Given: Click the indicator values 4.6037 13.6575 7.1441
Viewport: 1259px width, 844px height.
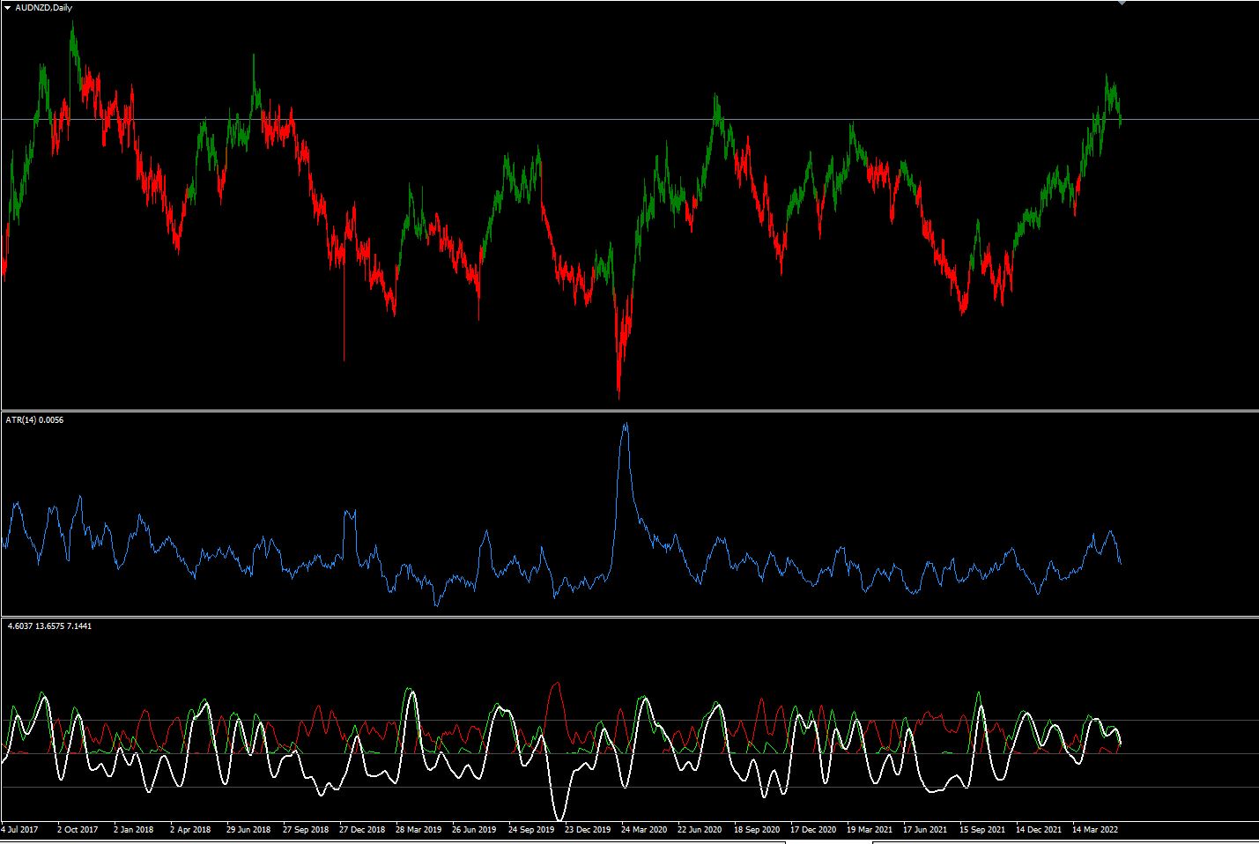Looking at the screenshot, I should tap(48, 626).
